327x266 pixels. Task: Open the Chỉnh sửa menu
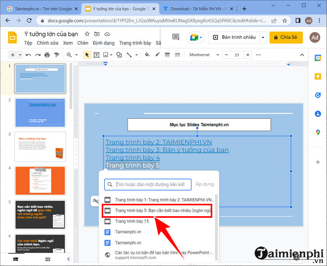[x=47, y=43]
